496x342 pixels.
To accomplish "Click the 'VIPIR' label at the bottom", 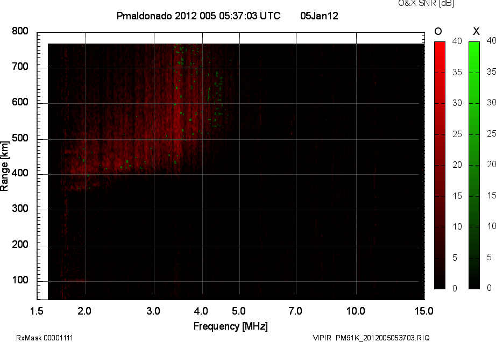I will tap(322, 338).
